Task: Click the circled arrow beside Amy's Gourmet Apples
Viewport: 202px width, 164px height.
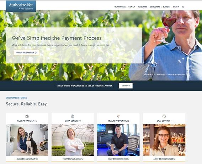Action: click(174, 159)
